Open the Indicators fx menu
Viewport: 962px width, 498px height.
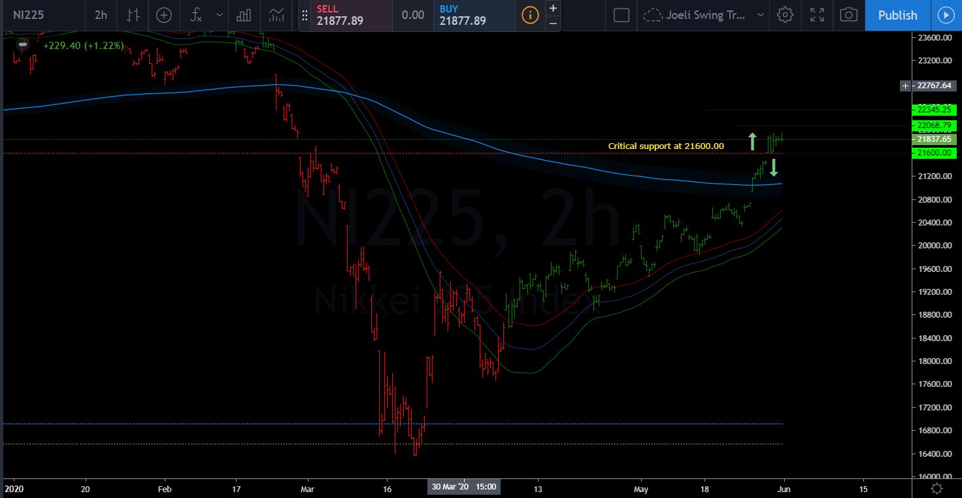(x=196, y=14)
